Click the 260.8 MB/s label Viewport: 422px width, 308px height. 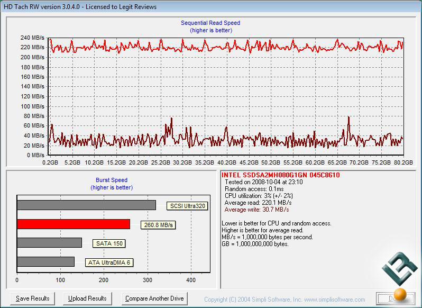click(158, 225)
